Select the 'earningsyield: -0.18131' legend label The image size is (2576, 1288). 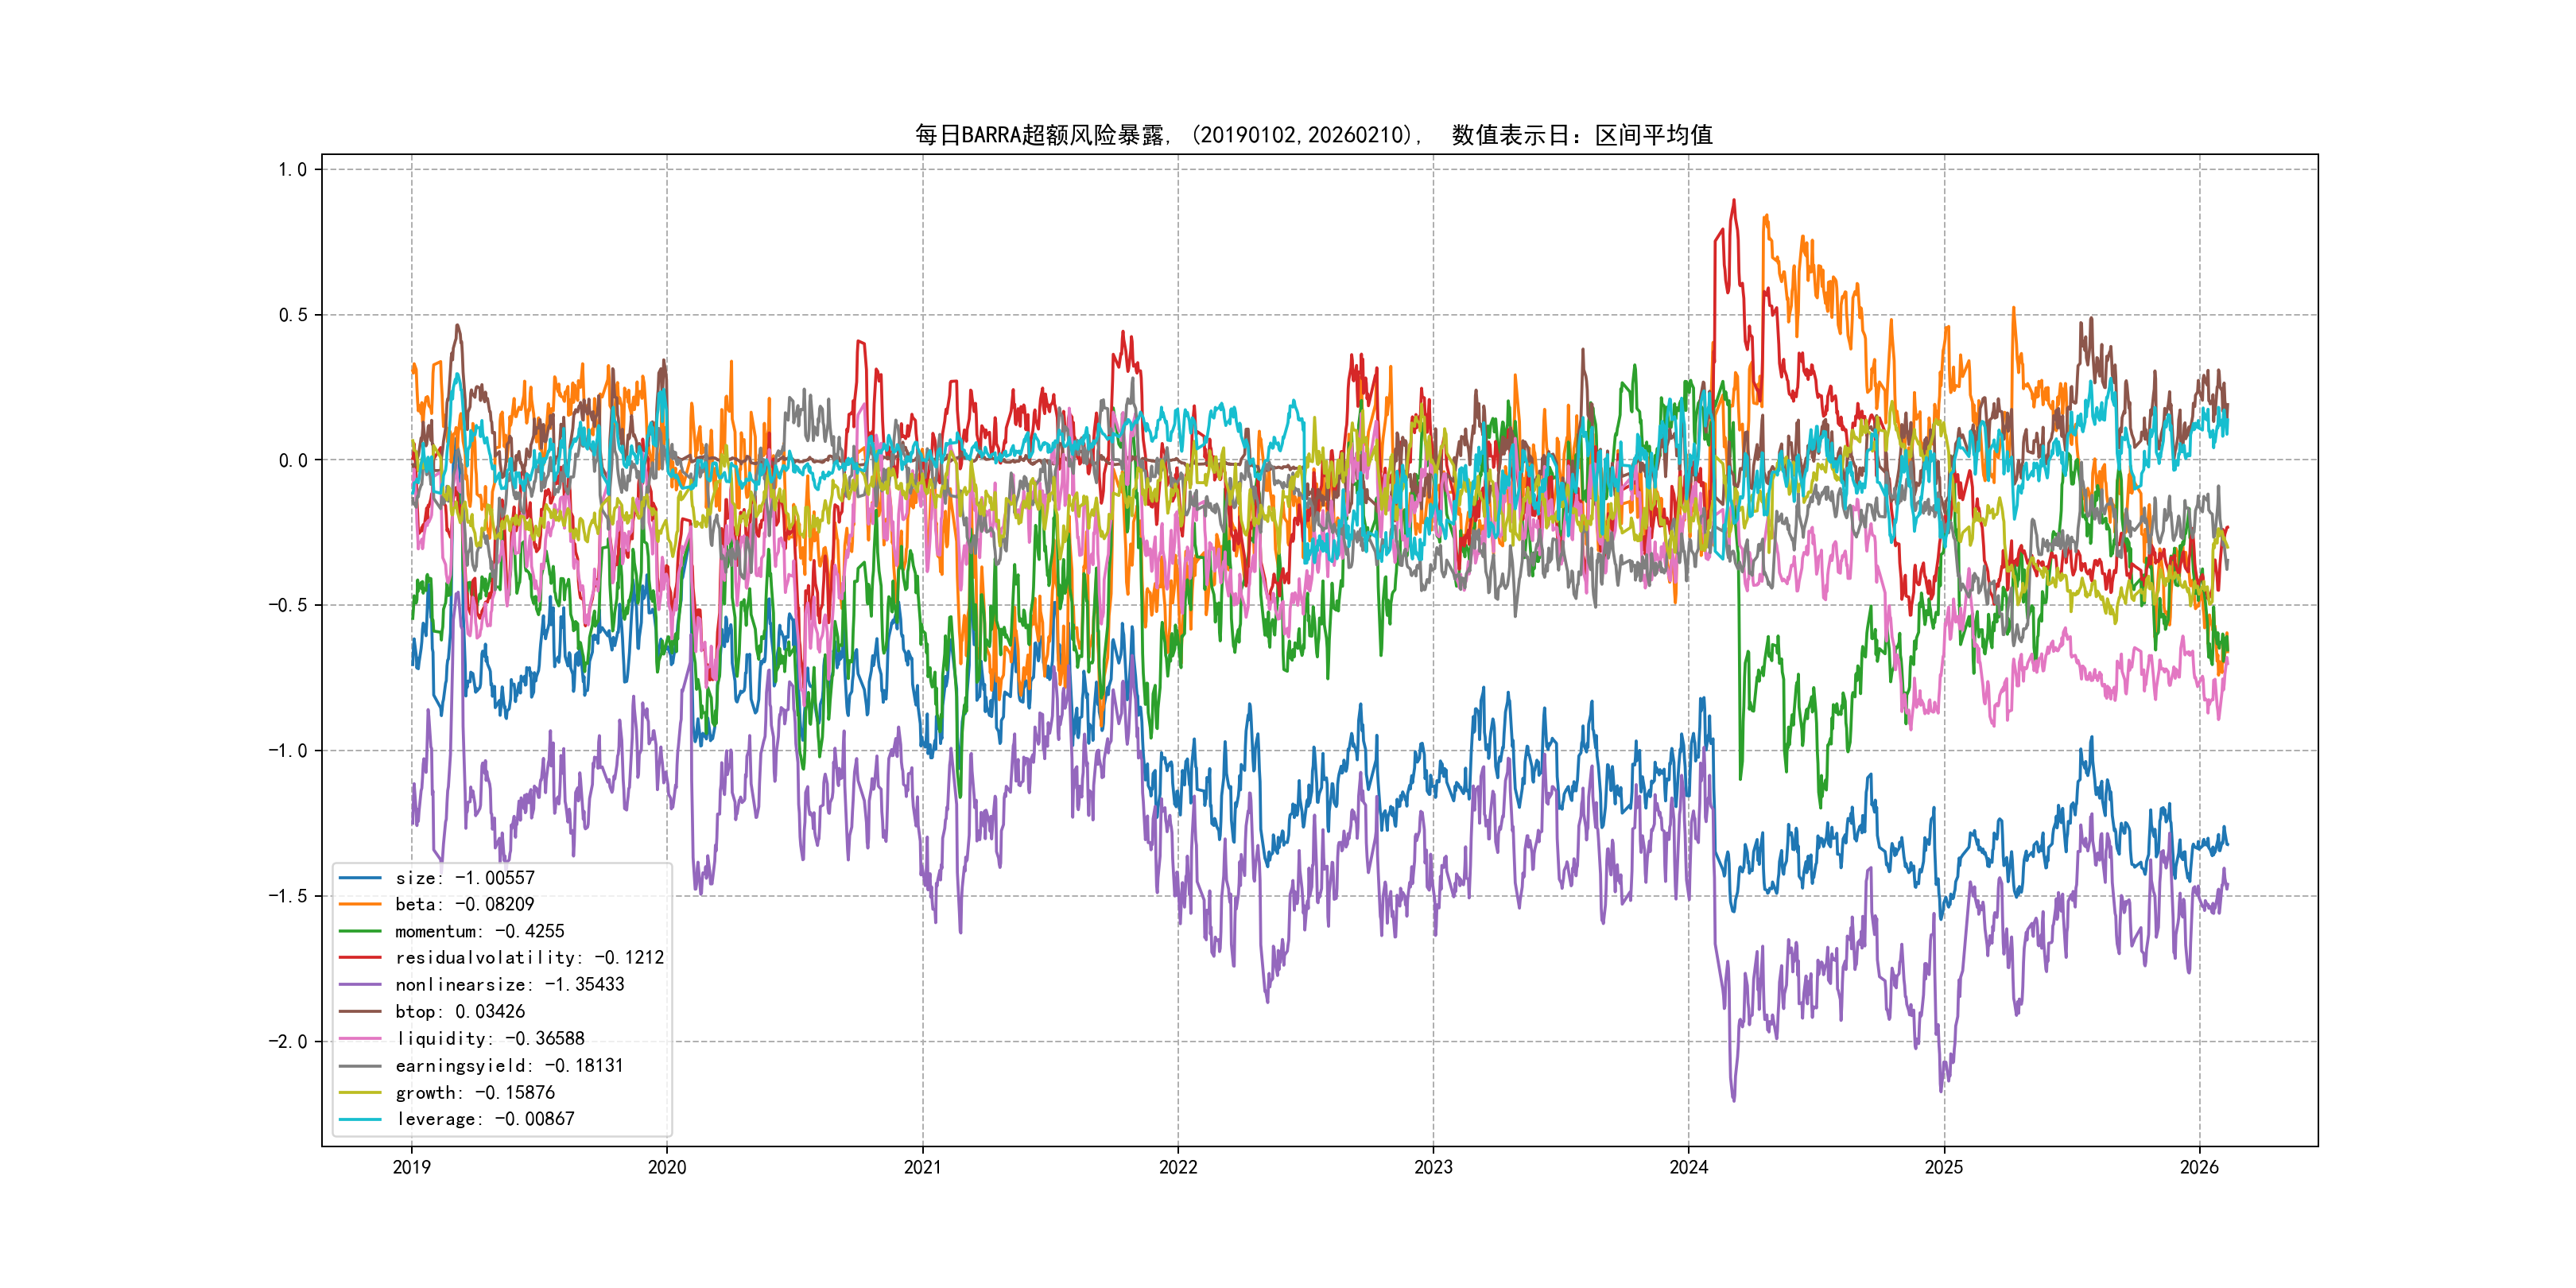[509, 1066]
